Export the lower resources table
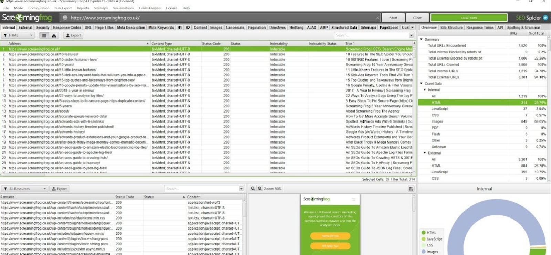Screen dimensions: 551x255 click(59, 189)
